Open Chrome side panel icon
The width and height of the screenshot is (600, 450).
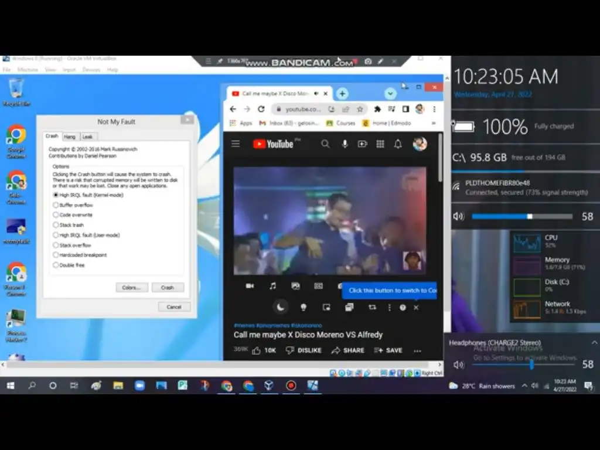(405, 110)
